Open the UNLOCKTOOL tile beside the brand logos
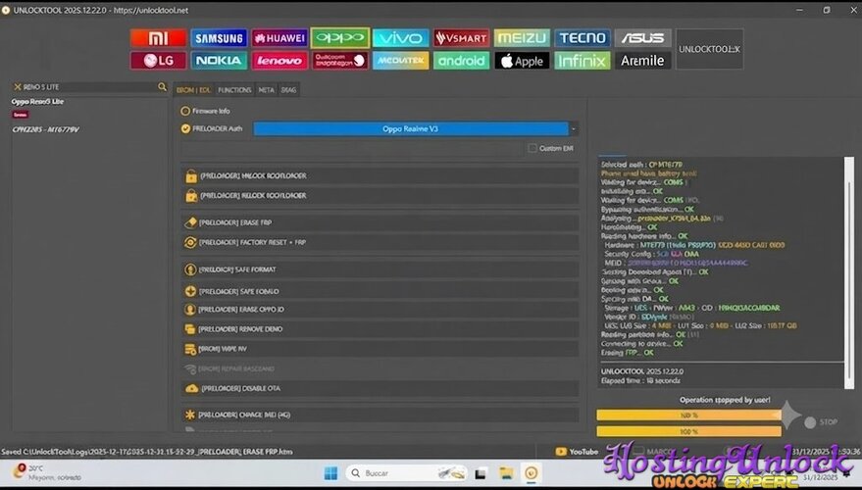 pyautogui.click(x=709, y=49)
